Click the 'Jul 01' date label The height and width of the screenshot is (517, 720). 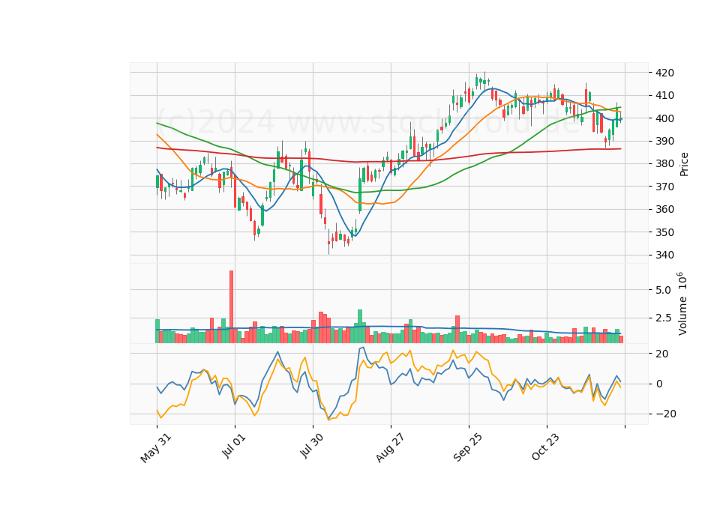[x=234, y=445]
